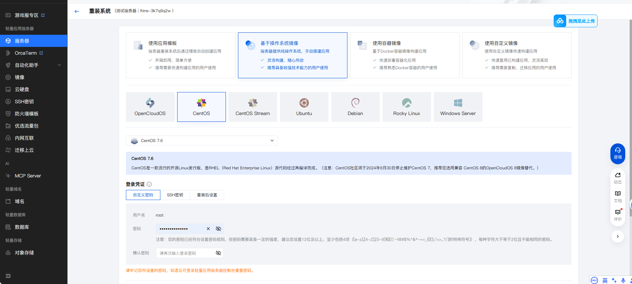Viewport: 632px width, 284px height.
Task: Click the 拖拽至此上传 upload button
Action: pyautogui.click(x=575, y=21)
